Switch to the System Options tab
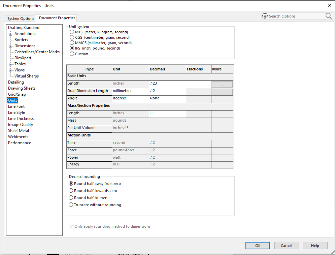The width and height of the screenshot is (335, 255). point(21,19)
